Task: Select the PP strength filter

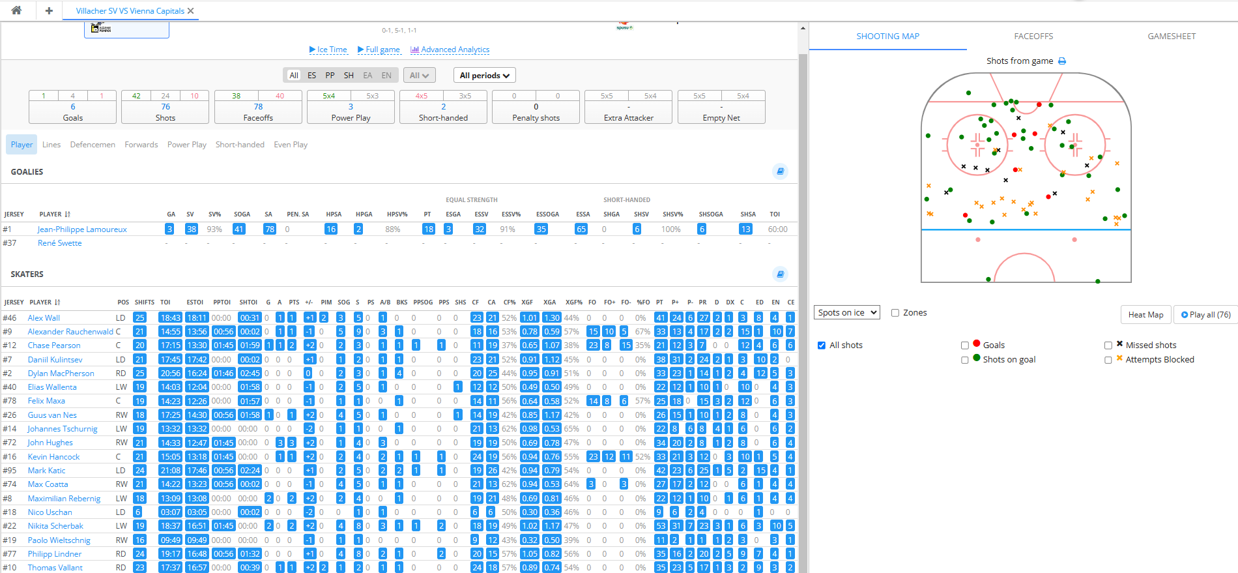Action: [x=330, y=76]
